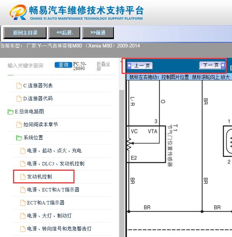
Task: Open the C.连接器列表 tree item
Action: pyautogui.click(x=38, y=85)
